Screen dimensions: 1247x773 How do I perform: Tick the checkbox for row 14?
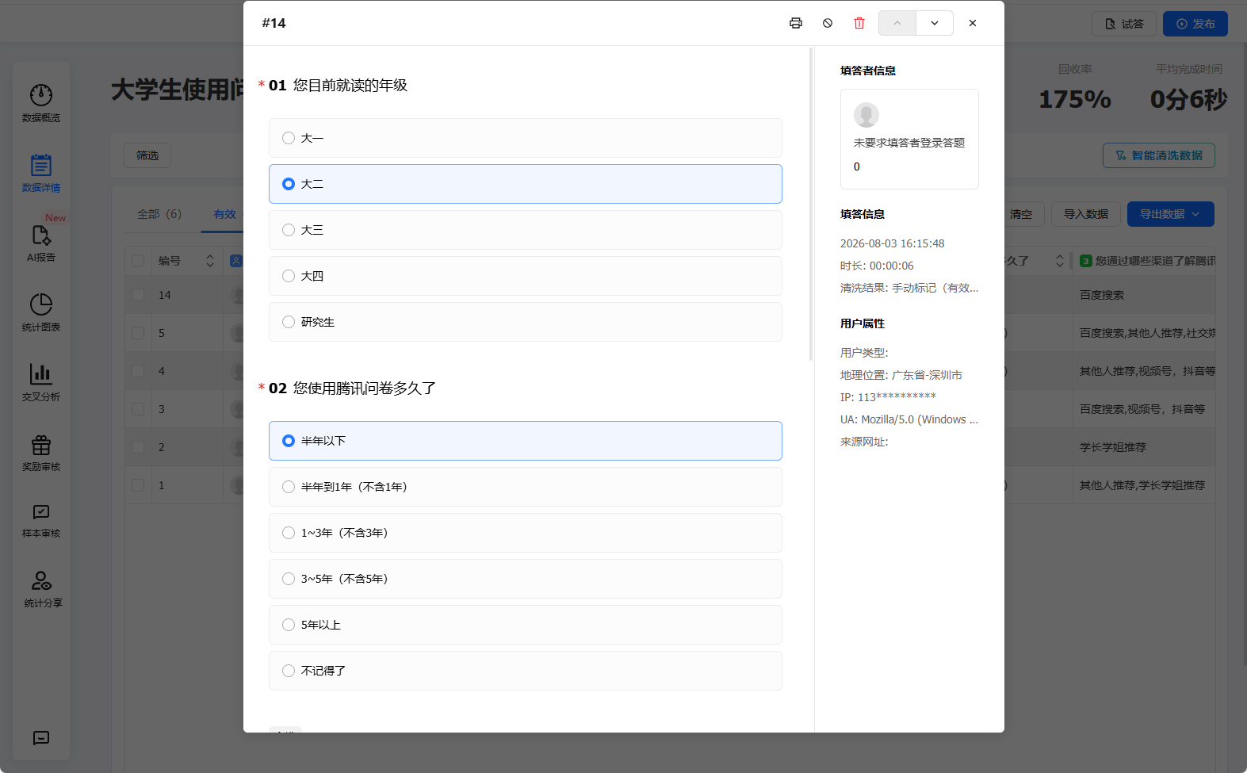coord(138,295)
